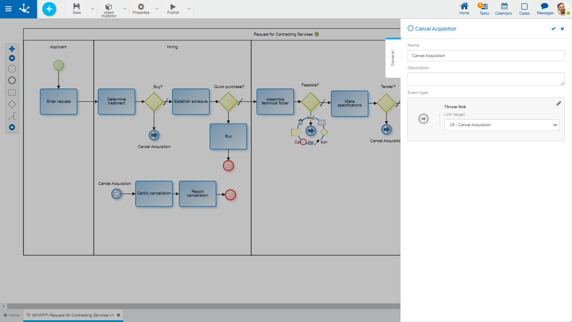Click the Name input field
Viewport: 572px width, 322px height.
(x=486, y=56)
